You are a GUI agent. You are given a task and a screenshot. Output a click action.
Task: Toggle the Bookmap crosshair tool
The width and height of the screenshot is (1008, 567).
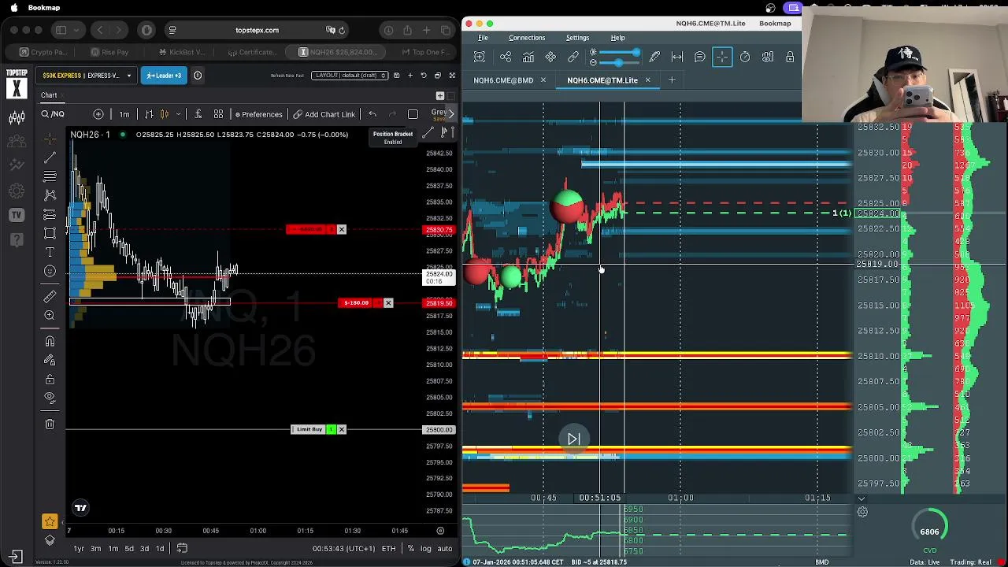click(x=722, y=57)
